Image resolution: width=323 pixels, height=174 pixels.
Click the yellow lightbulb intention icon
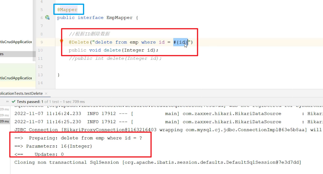pyautogui.click(x=62, y=41)
